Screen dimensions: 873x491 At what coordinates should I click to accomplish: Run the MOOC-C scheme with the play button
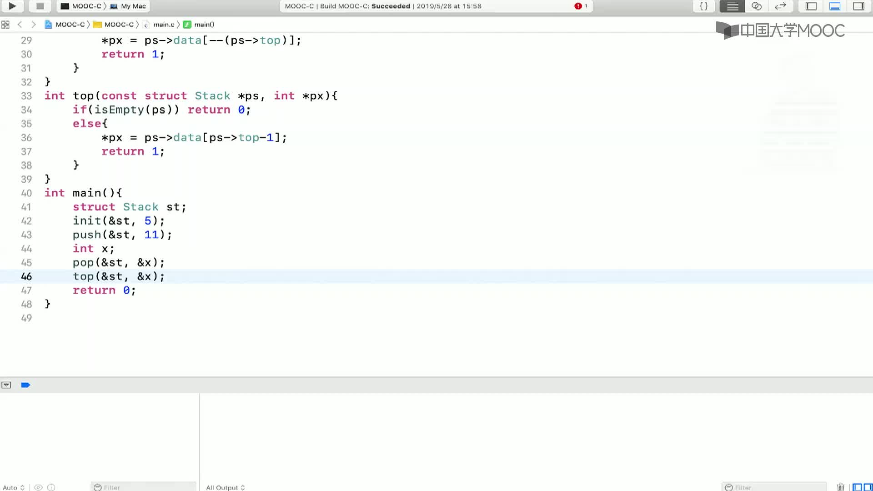click(12, 6)
